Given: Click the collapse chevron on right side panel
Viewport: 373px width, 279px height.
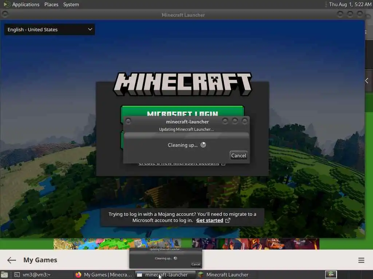Looking at the screenshot, I should tap(366, 81).
